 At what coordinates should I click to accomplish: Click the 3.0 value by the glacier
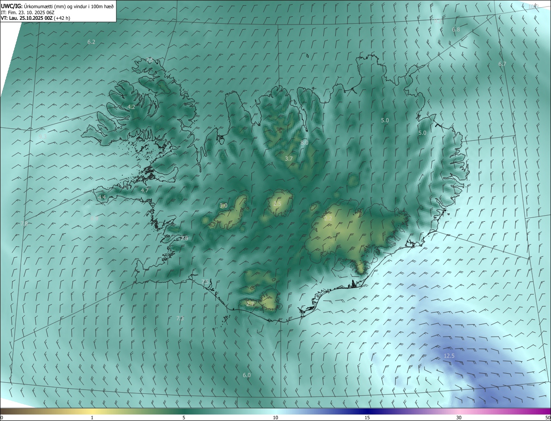[223, 206]
